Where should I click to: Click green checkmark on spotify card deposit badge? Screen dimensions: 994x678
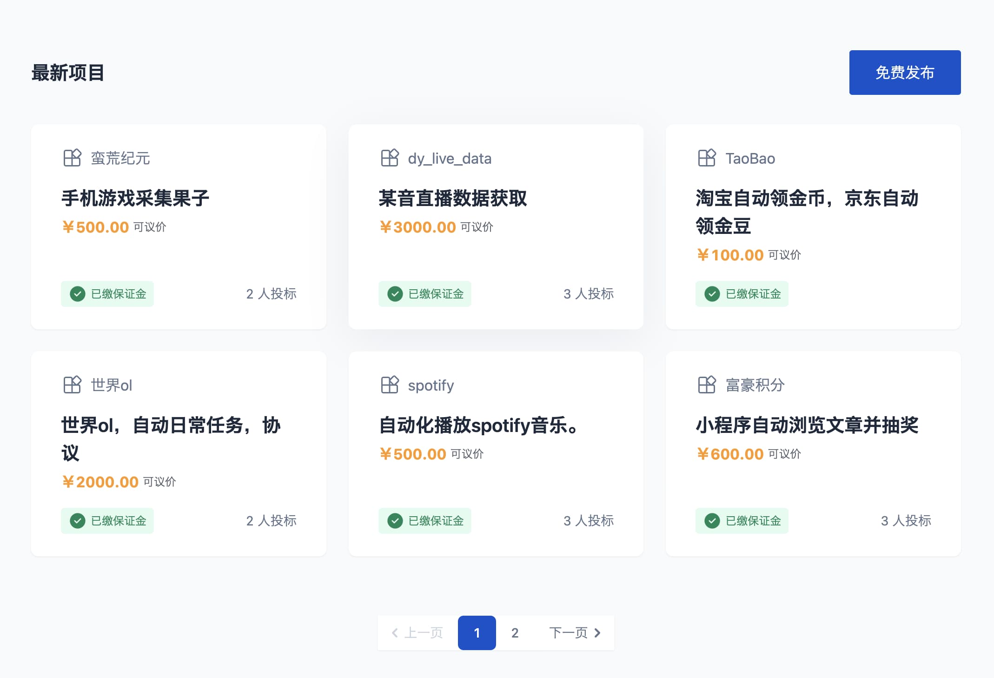(x=395, y=521)
